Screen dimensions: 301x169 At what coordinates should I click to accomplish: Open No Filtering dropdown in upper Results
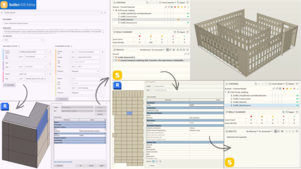pos(146,50)
